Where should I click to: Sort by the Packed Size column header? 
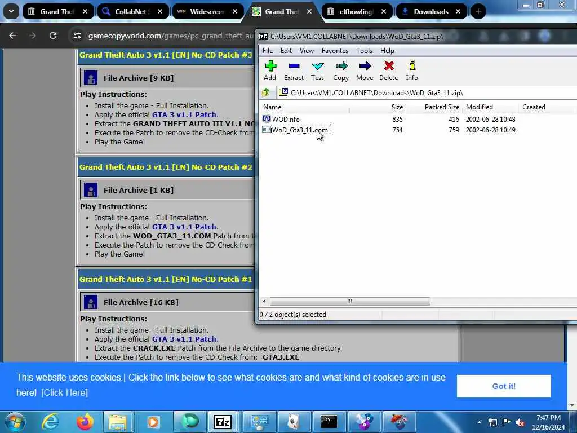[x=435, y=107]
